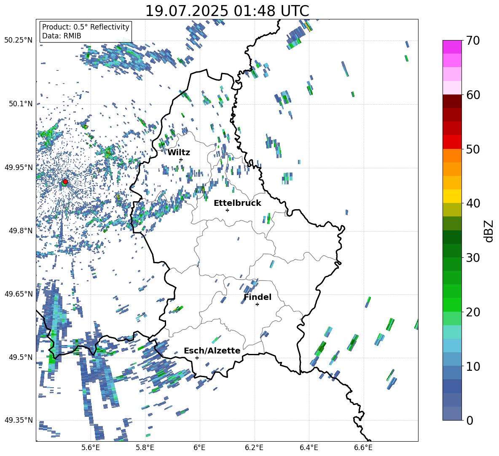Click the 49.65°N latitude label
Screen dimensions: 499x456
pos(18,294)
